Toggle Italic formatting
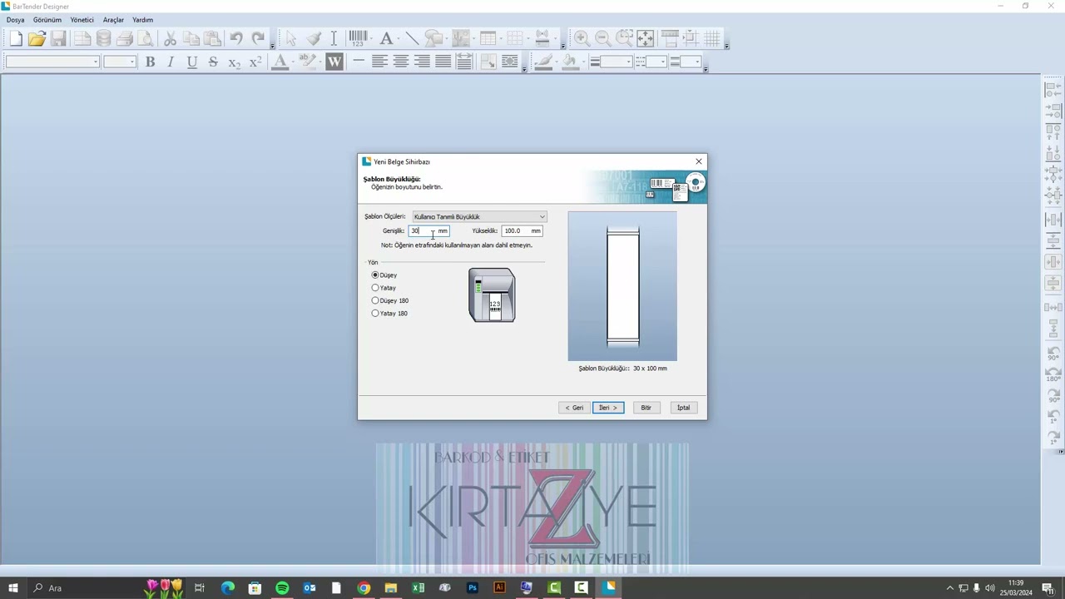The height and width of the screenshot is (599, 1065). coord(171,62)
